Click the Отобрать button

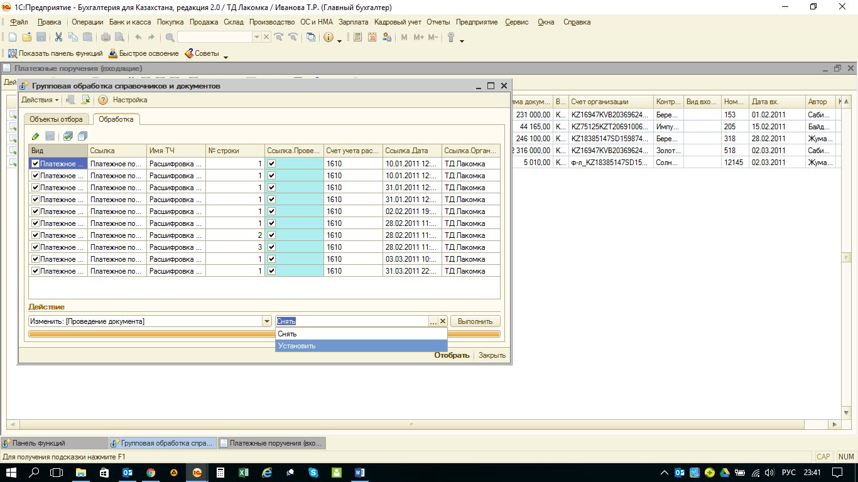point(452,355)
